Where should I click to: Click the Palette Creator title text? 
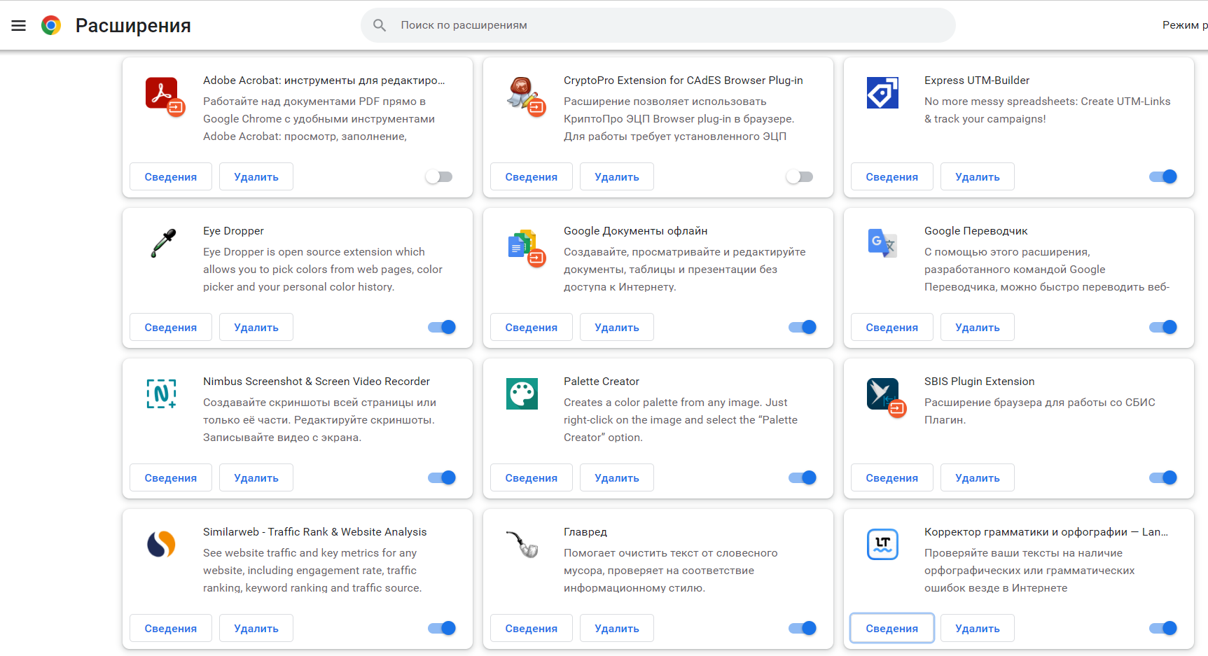click(602, 382)
